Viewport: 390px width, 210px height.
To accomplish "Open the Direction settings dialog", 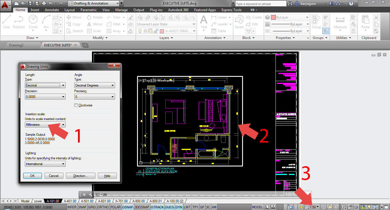I will tap(81, 176).
